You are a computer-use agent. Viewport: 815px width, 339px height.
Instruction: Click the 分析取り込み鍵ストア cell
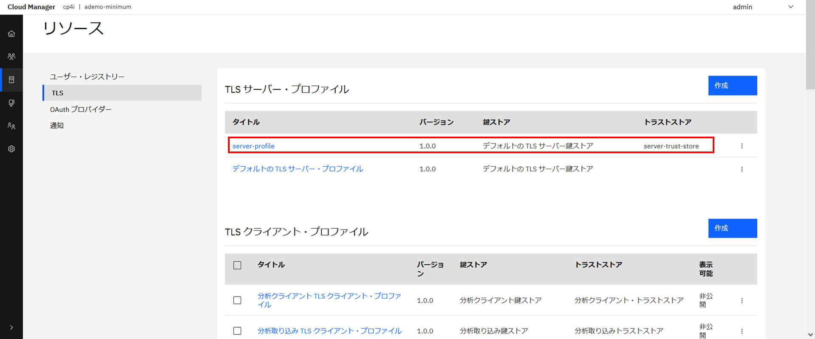pos(494,331)
